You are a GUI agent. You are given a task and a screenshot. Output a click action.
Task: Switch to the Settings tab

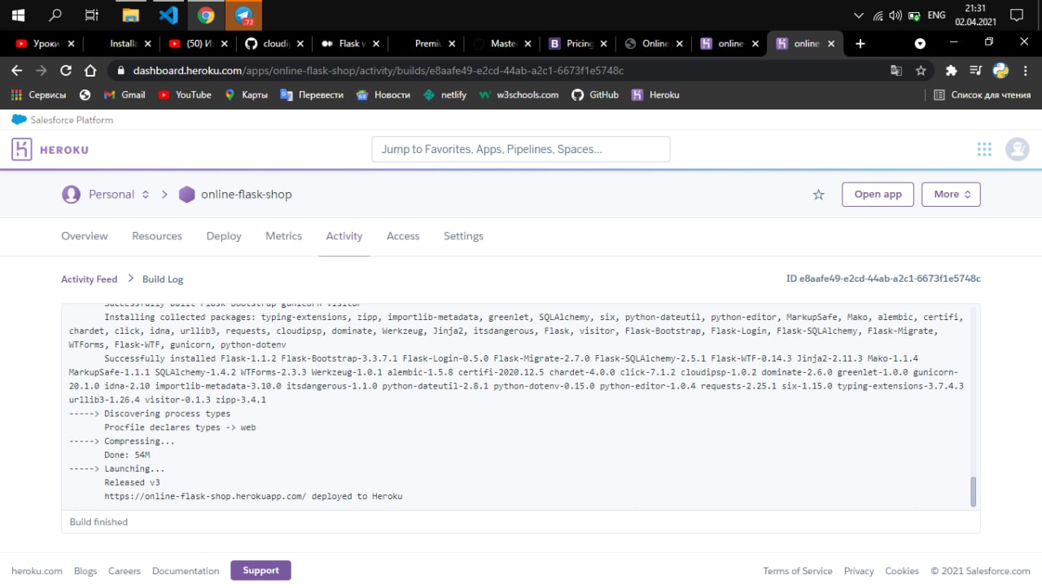point(463,236)
